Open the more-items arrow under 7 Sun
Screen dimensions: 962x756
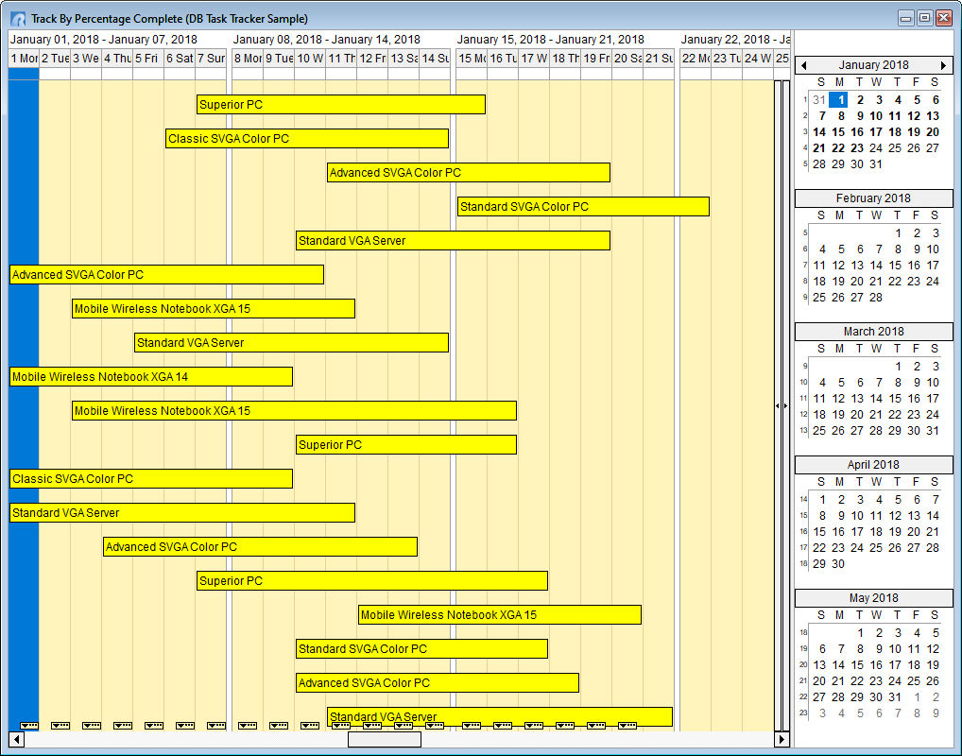216,726
